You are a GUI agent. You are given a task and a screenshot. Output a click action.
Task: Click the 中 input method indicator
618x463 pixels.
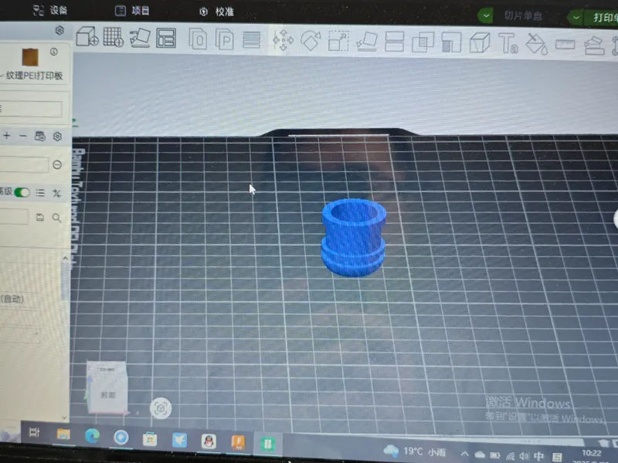tap(538, 456)
